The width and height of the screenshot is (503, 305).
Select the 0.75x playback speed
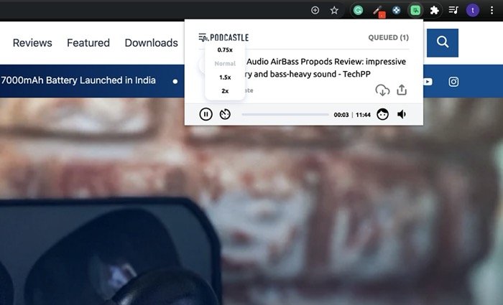coord(225,50)
